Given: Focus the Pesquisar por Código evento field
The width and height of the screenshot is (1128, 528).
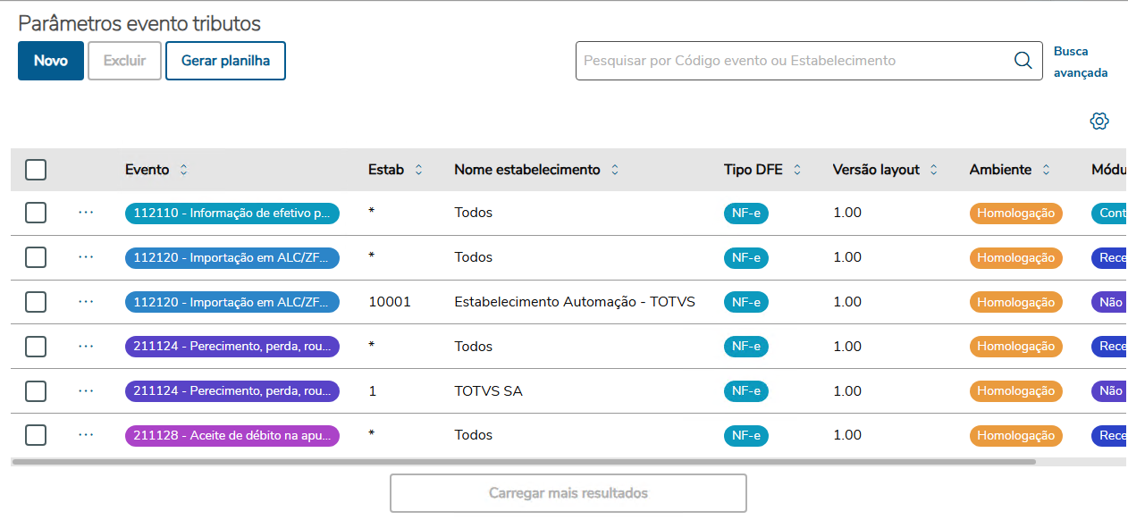Looking at the screenshot, I should pos(791,61).
